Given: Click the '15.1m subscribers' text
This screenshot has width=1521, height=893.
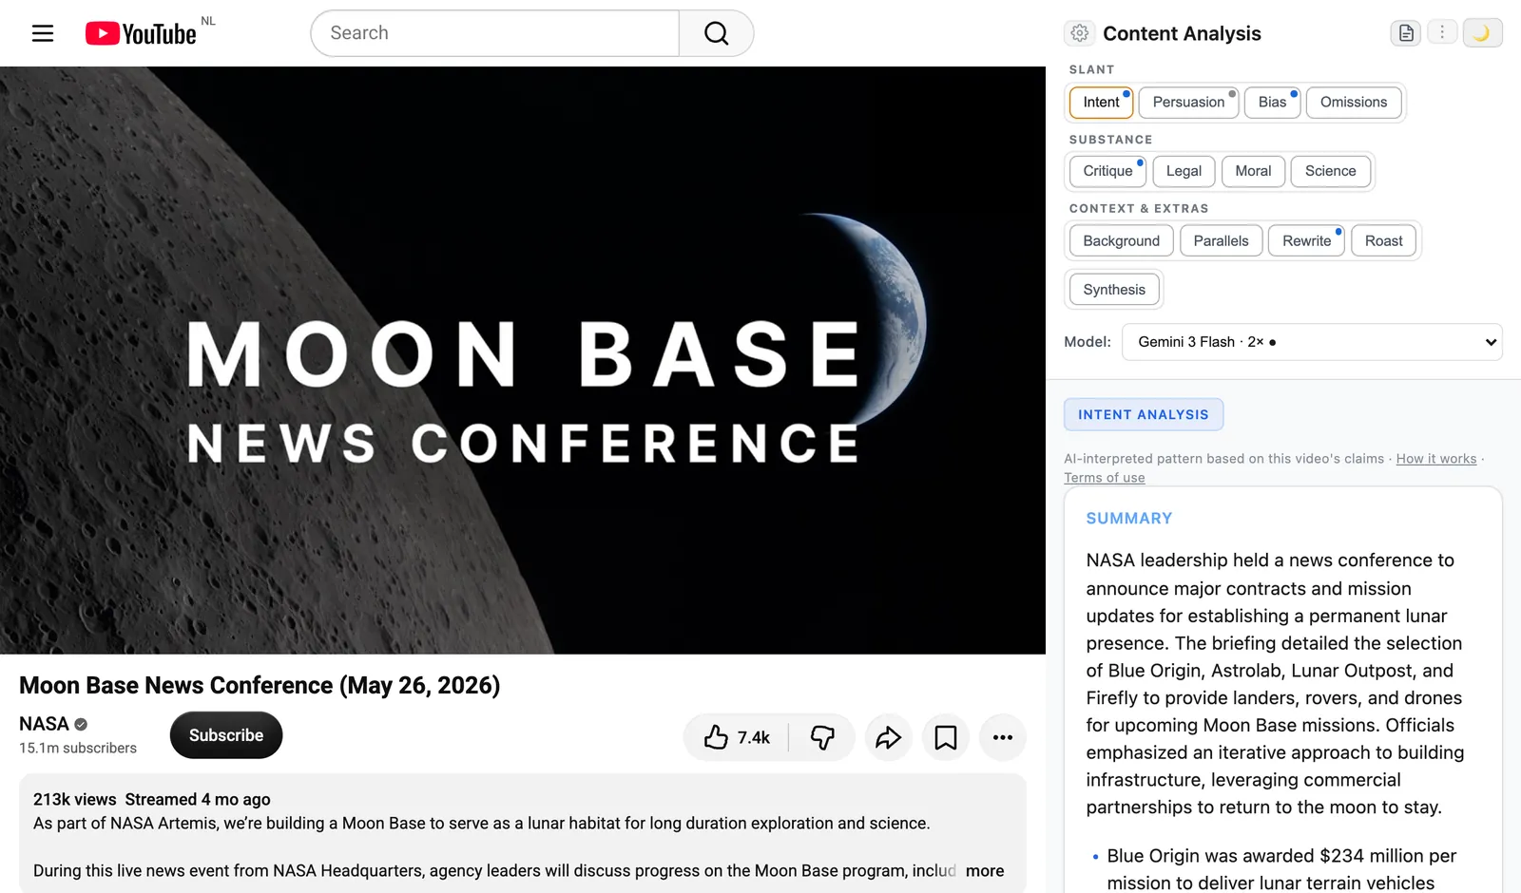Looking at the screenshot, I should coord(78,749).
